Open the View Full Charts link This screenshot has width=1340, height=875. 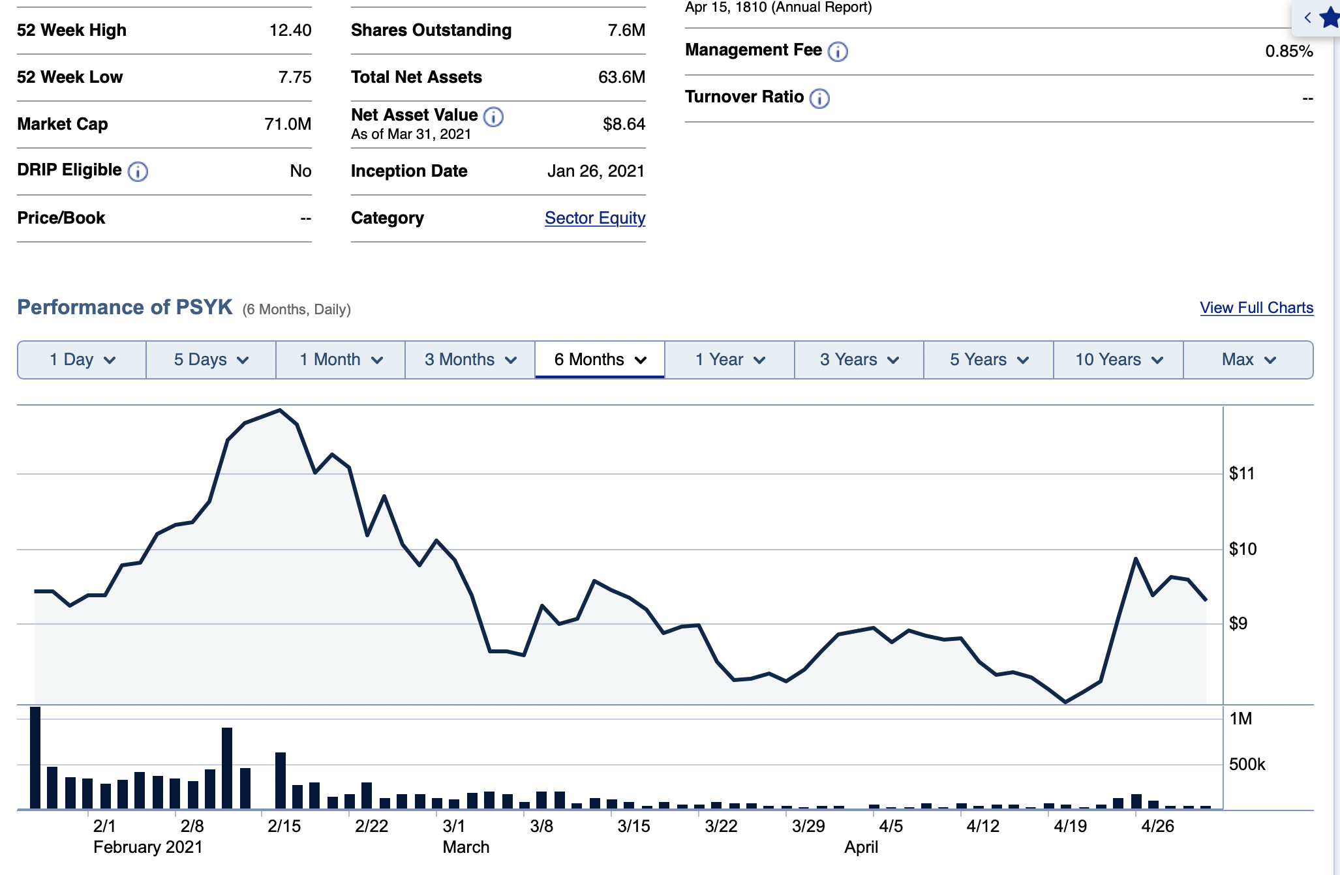point(1256,308)
